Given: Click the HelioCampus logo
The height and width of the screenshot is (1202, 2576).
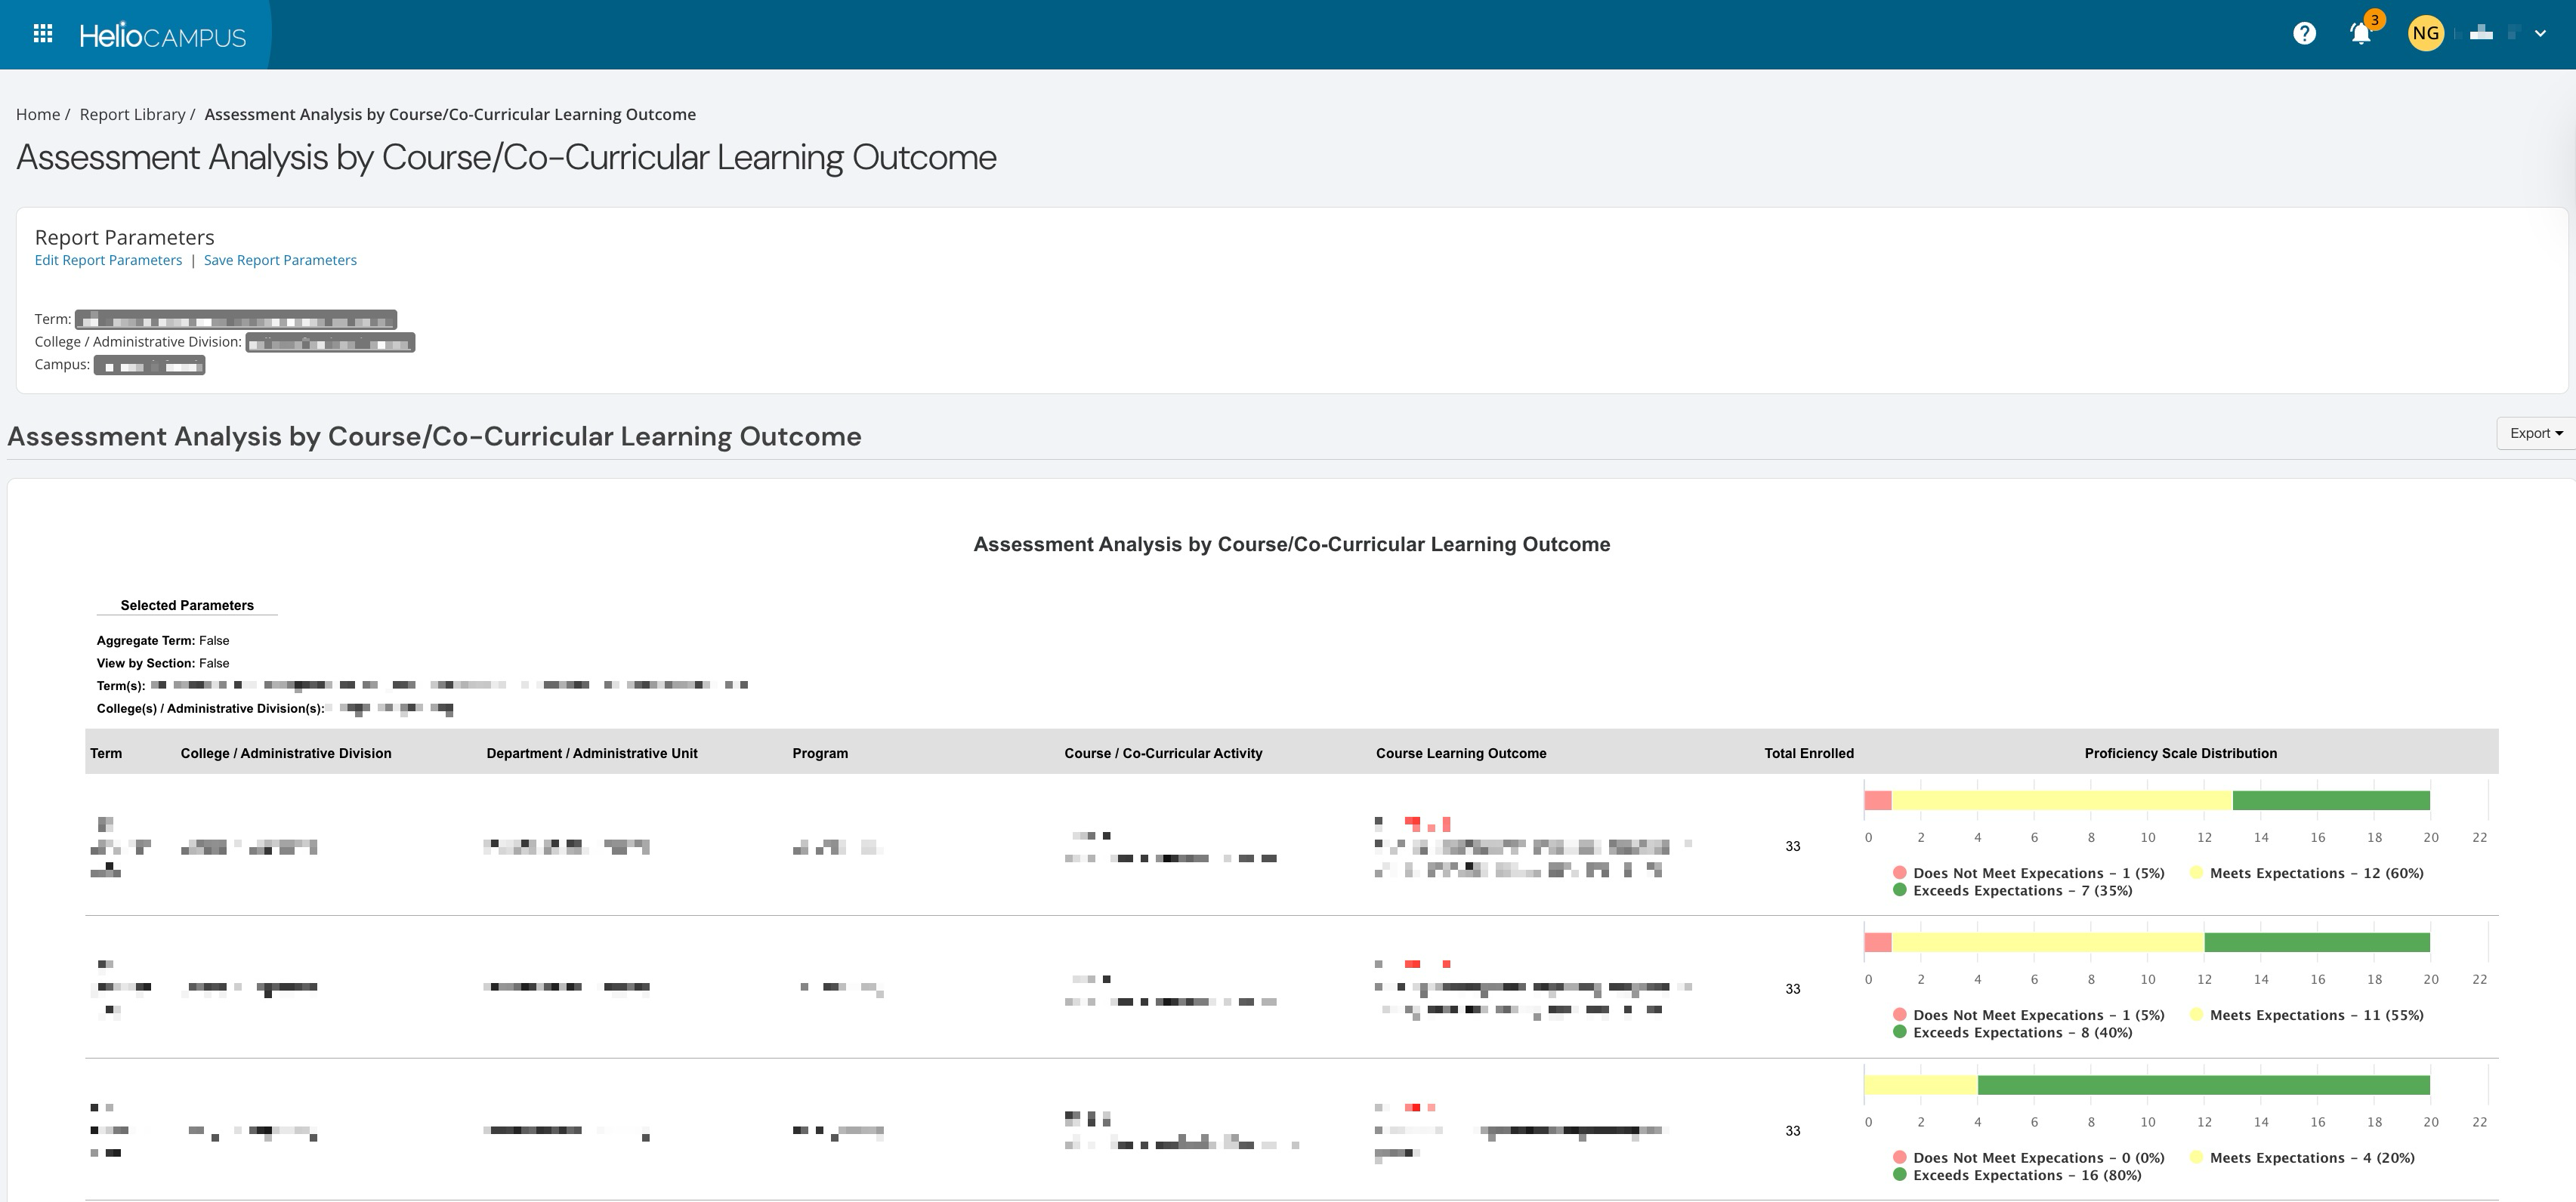Looking at the screenshot, I should [162, 36].
